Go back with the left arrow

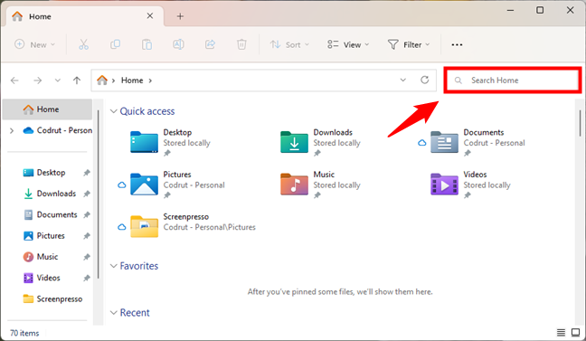[x=14, y=81]
